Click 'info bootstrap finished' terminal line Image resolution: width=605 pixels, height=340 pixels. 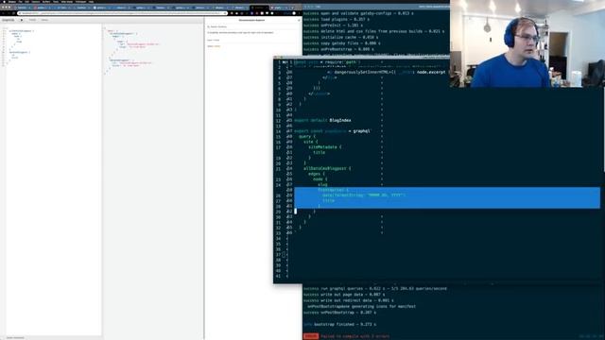coord(339,324)
